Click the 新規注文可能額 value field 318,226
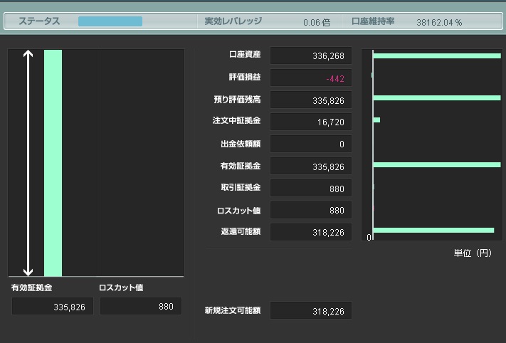 (311, 310)
